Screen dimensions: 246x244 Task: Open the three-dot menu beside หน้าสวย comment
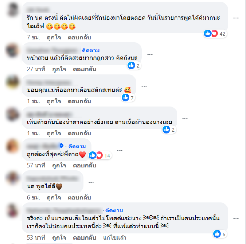150,54
